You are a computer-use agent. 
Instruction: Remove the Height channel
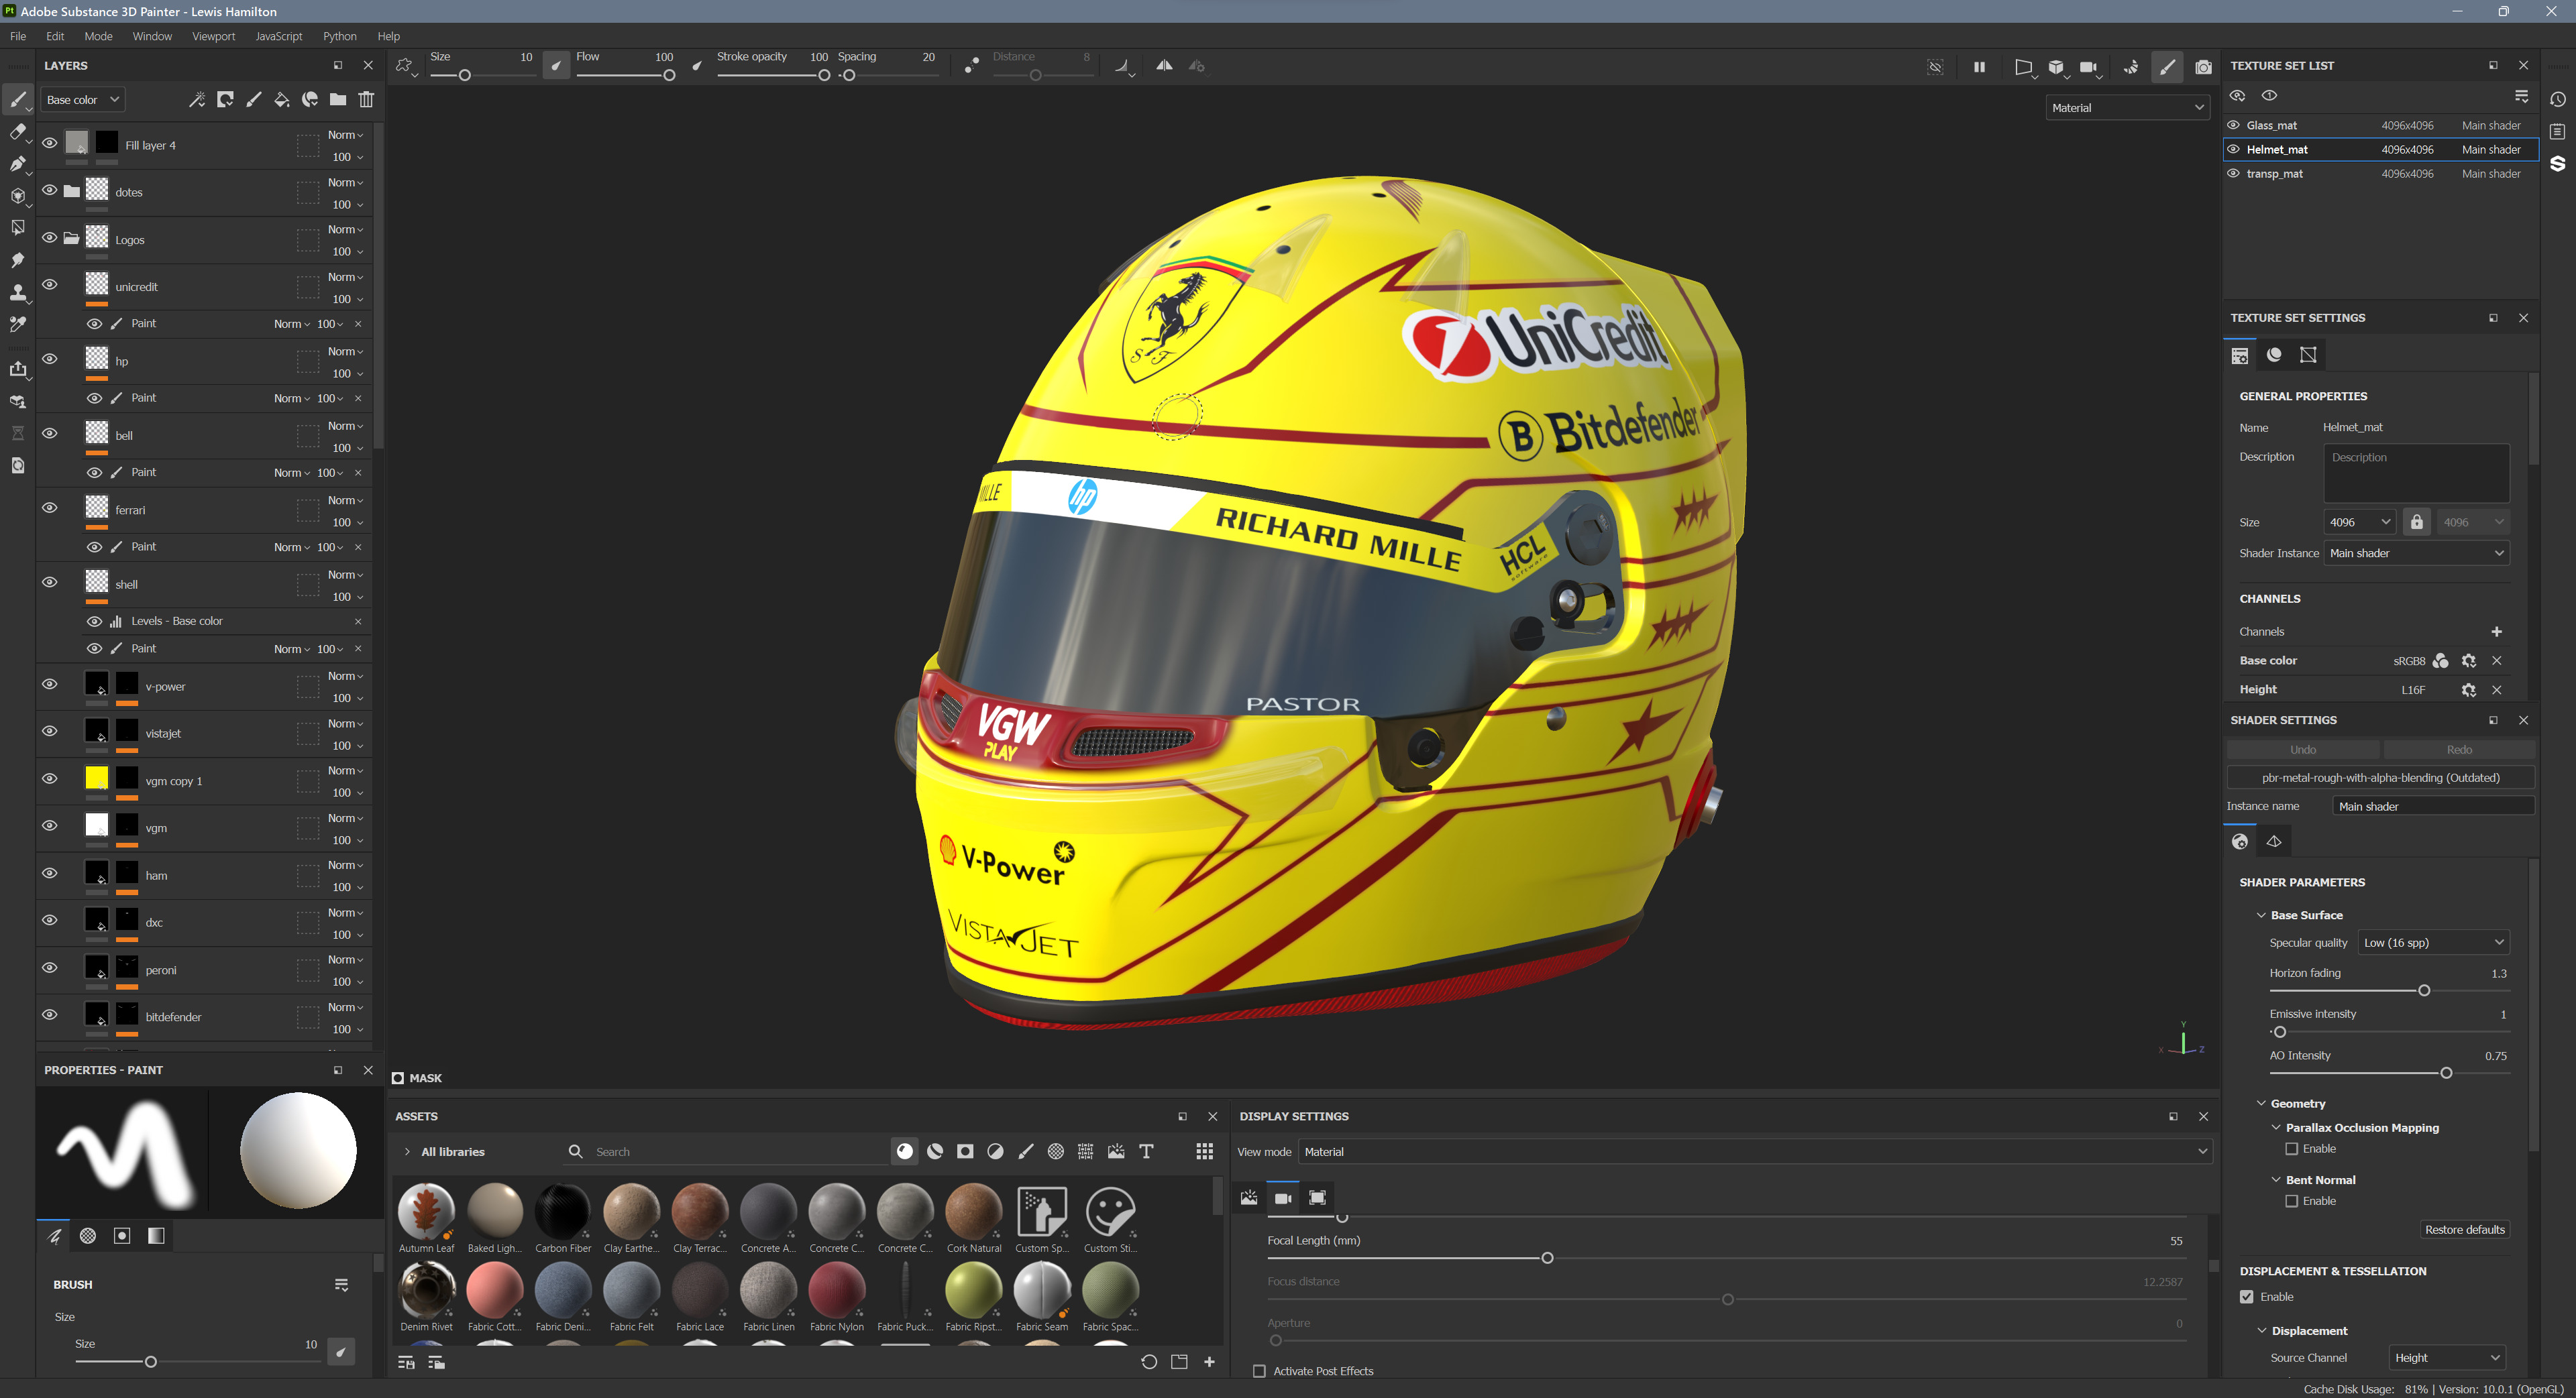2496,689
